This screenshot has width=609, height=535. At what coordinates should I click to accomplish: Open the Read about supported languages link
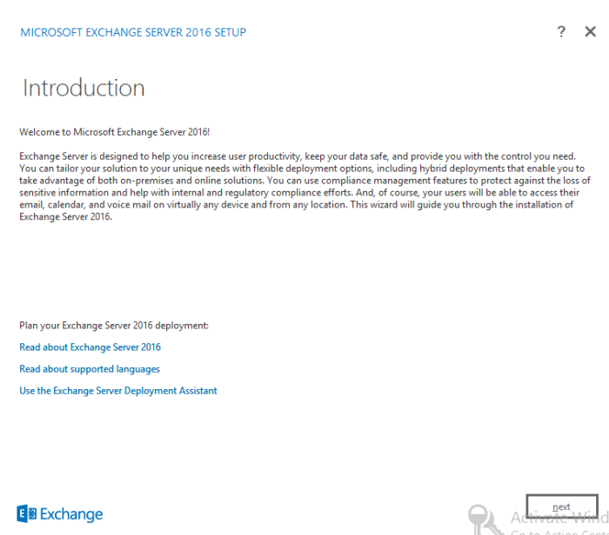click(90, 369)
